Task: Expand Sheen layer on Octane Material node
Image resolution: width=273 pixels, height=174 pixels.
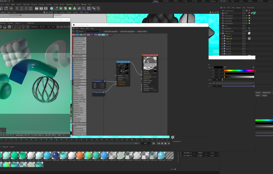Action: tap(142, 81)
